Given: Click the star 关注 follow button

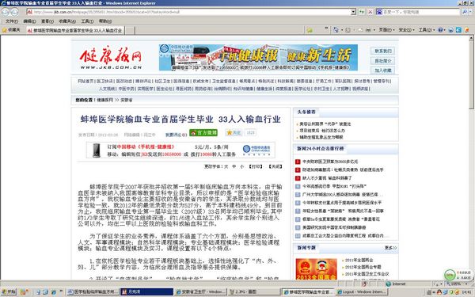Looking at the screenshot, I should (234, 132).
